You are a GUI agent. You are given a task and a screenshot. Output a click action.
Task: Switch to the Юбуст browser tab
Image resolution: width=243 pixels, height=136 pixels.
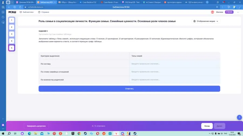[x=67, y=2]
